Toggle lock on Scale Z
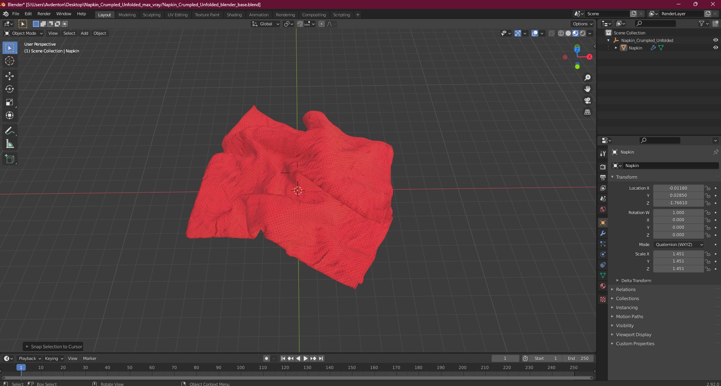This screenshot has height=386, width=721. [x=707, y=269]
